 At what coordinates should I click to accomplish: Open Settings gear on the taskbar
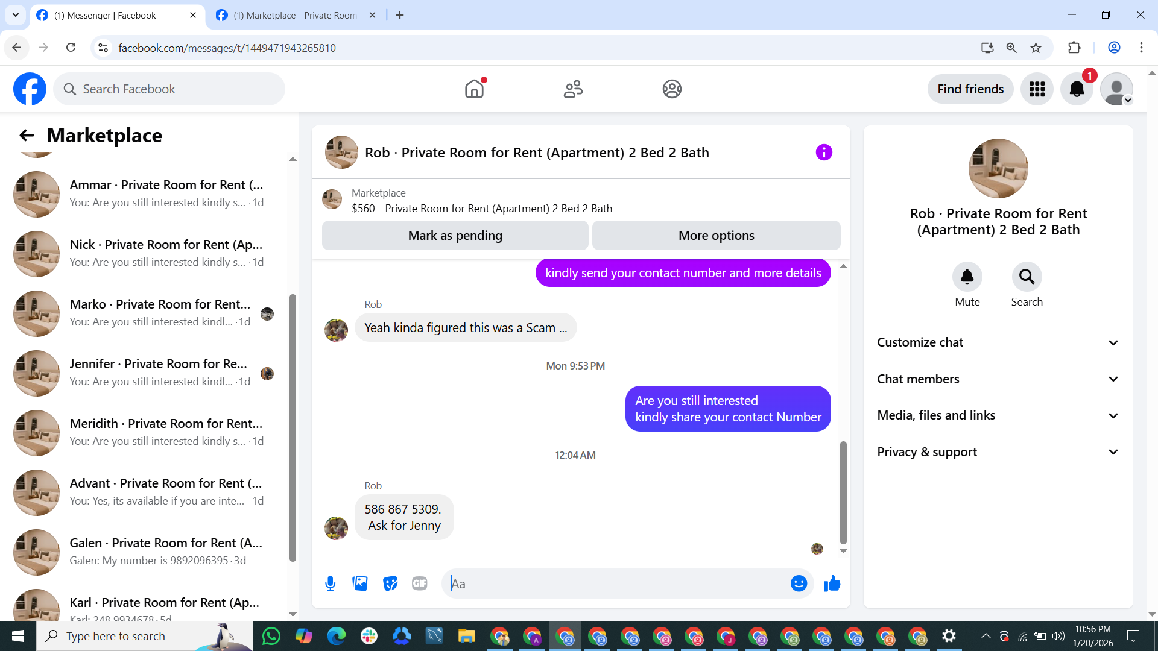[x=949, y=636]
